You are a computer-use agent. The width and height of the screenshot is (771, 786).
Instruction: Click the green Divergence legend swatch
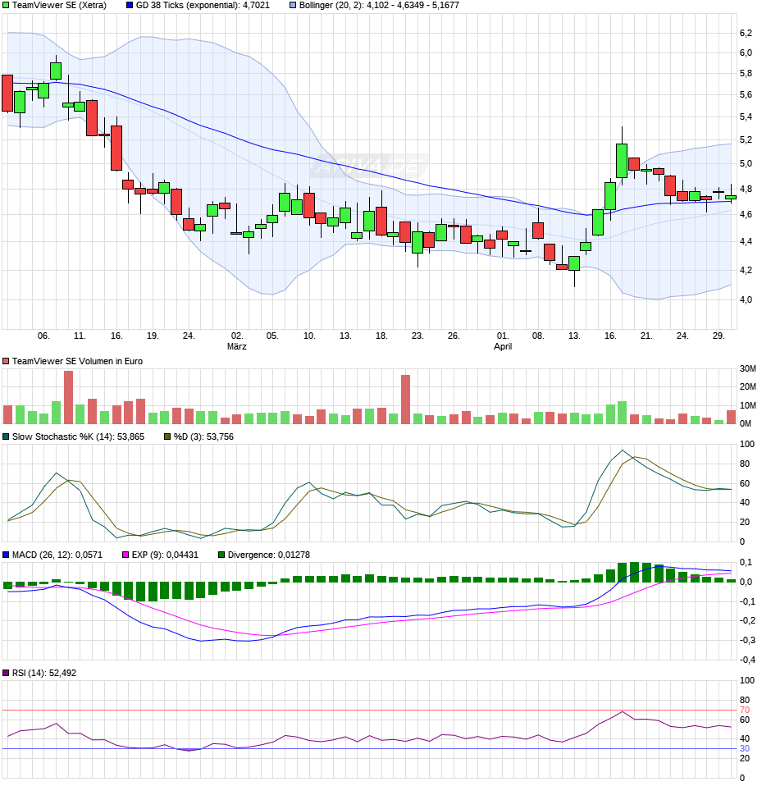point(221,555)
